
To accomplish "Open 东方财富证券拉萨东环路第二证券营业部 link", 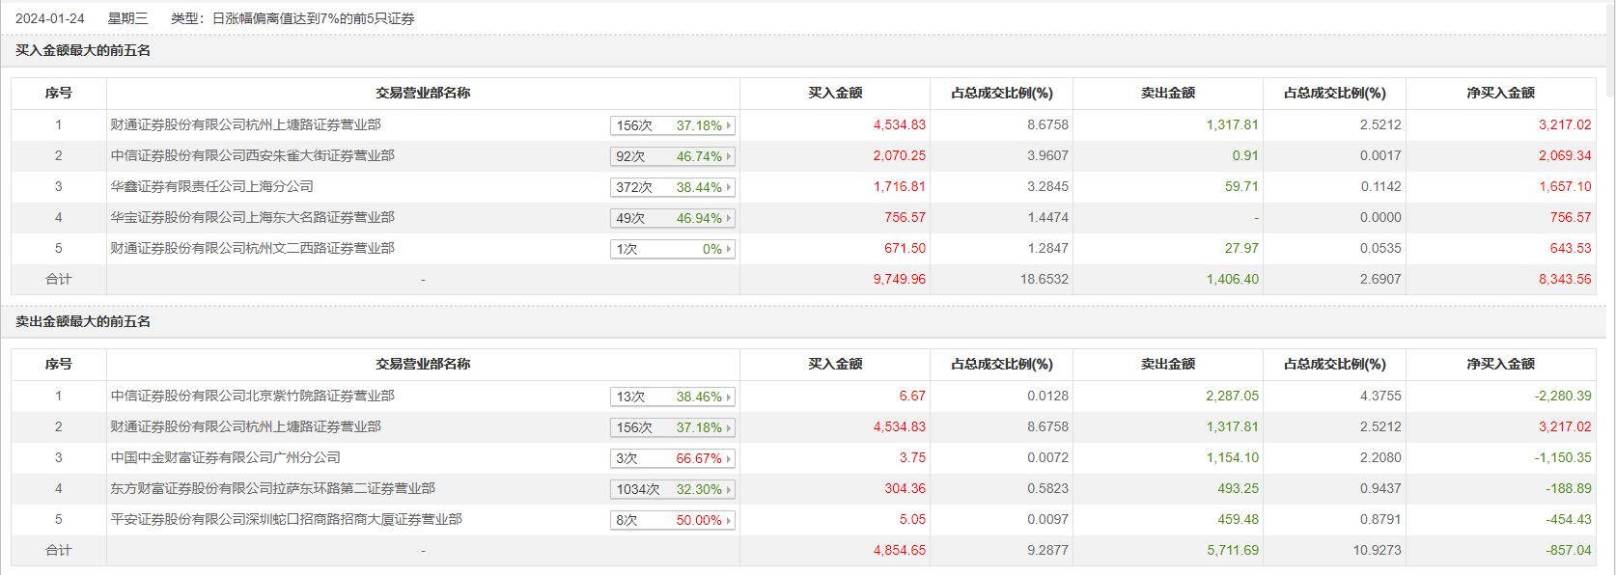I will pos(272,488).
